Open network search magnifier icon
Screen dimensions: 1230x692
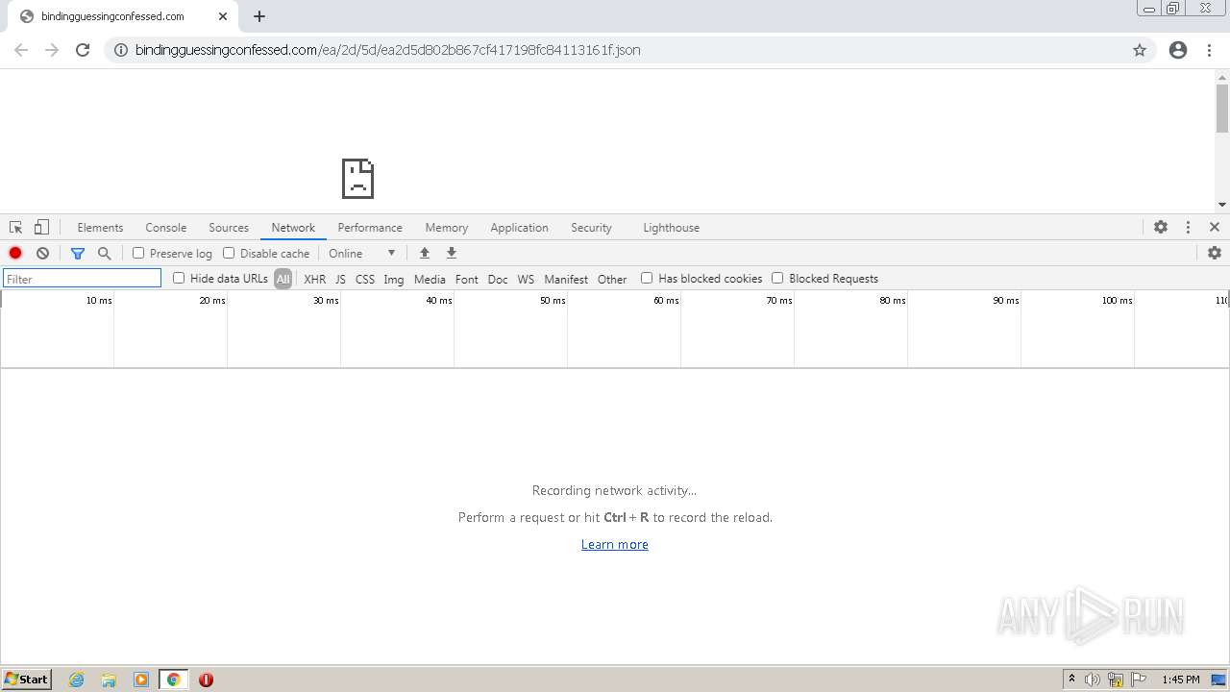[x=105, y=253]
